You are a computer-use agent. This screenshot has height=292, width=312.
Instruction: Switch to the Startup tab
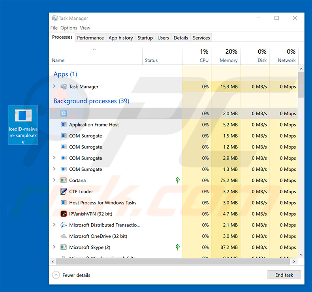click(x=145, y=38)
